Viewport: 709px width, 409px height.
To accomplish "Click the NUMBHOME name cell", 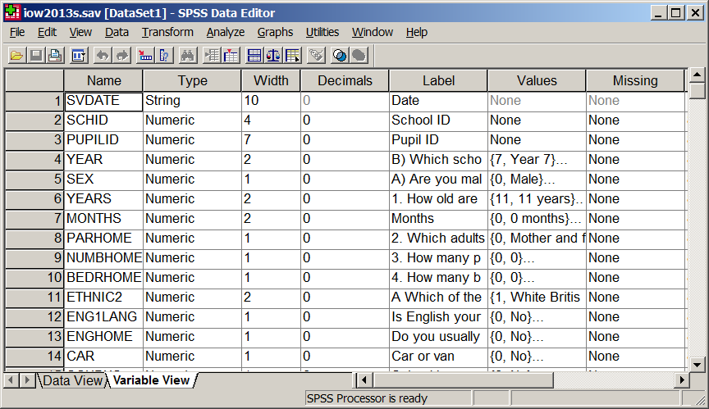I will [103, 257].
